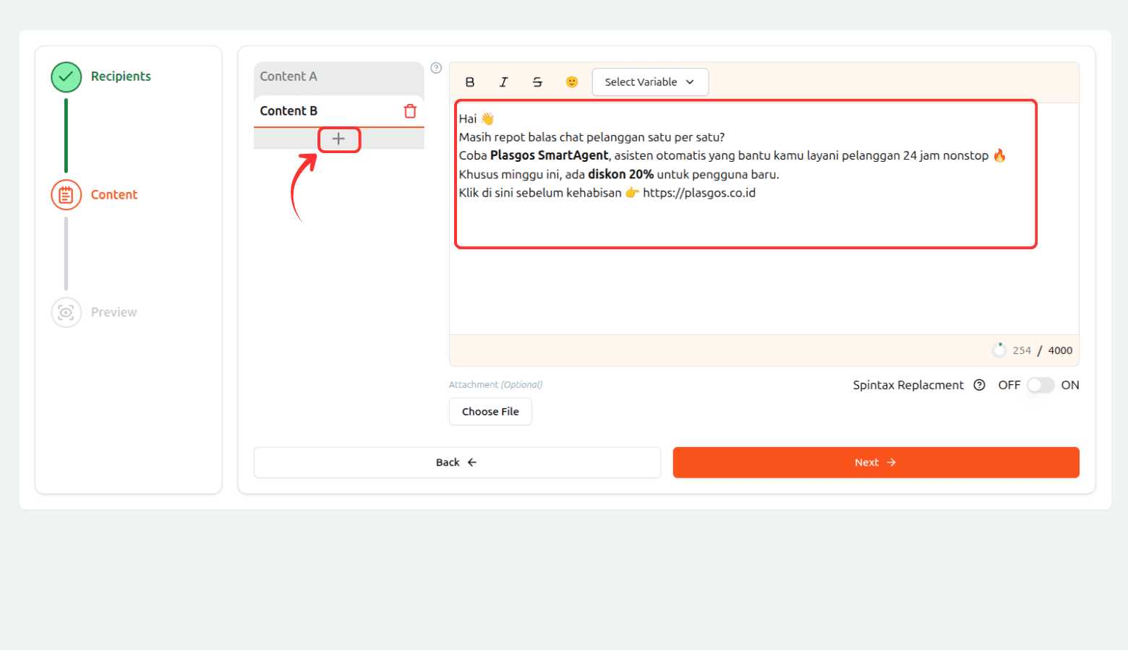Toggle Spintax Replacement switch on
Screen dimensions: 1128x650
(x=1041, y=385)
